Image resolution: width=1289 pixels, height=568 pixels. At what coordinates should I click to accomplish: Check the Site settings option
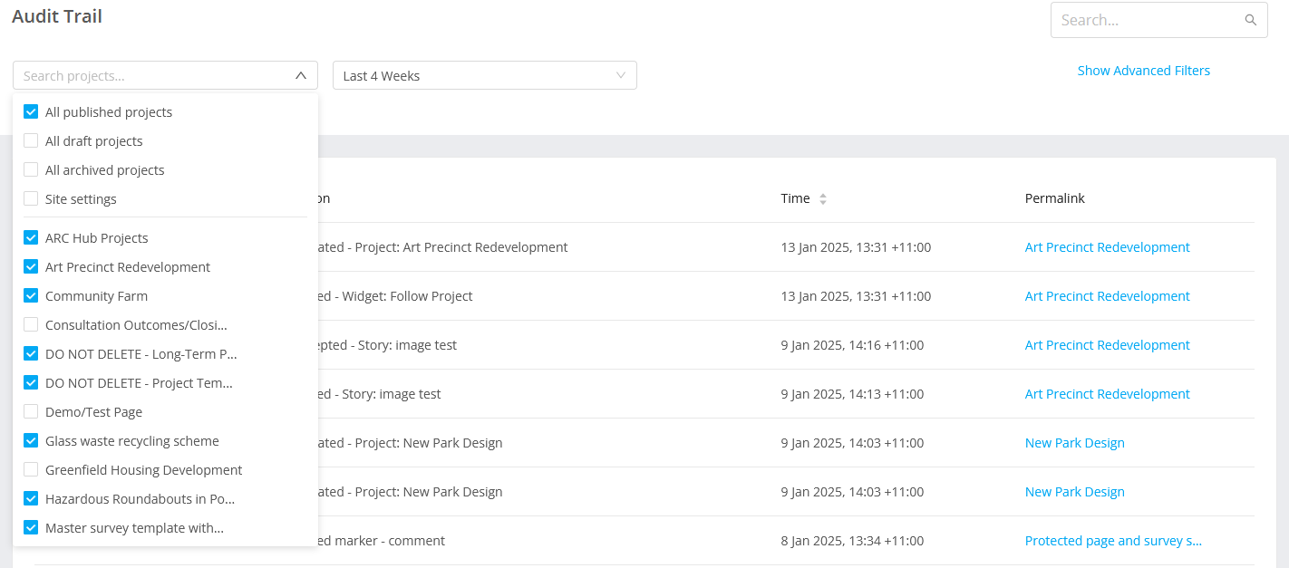coord(30,198)
